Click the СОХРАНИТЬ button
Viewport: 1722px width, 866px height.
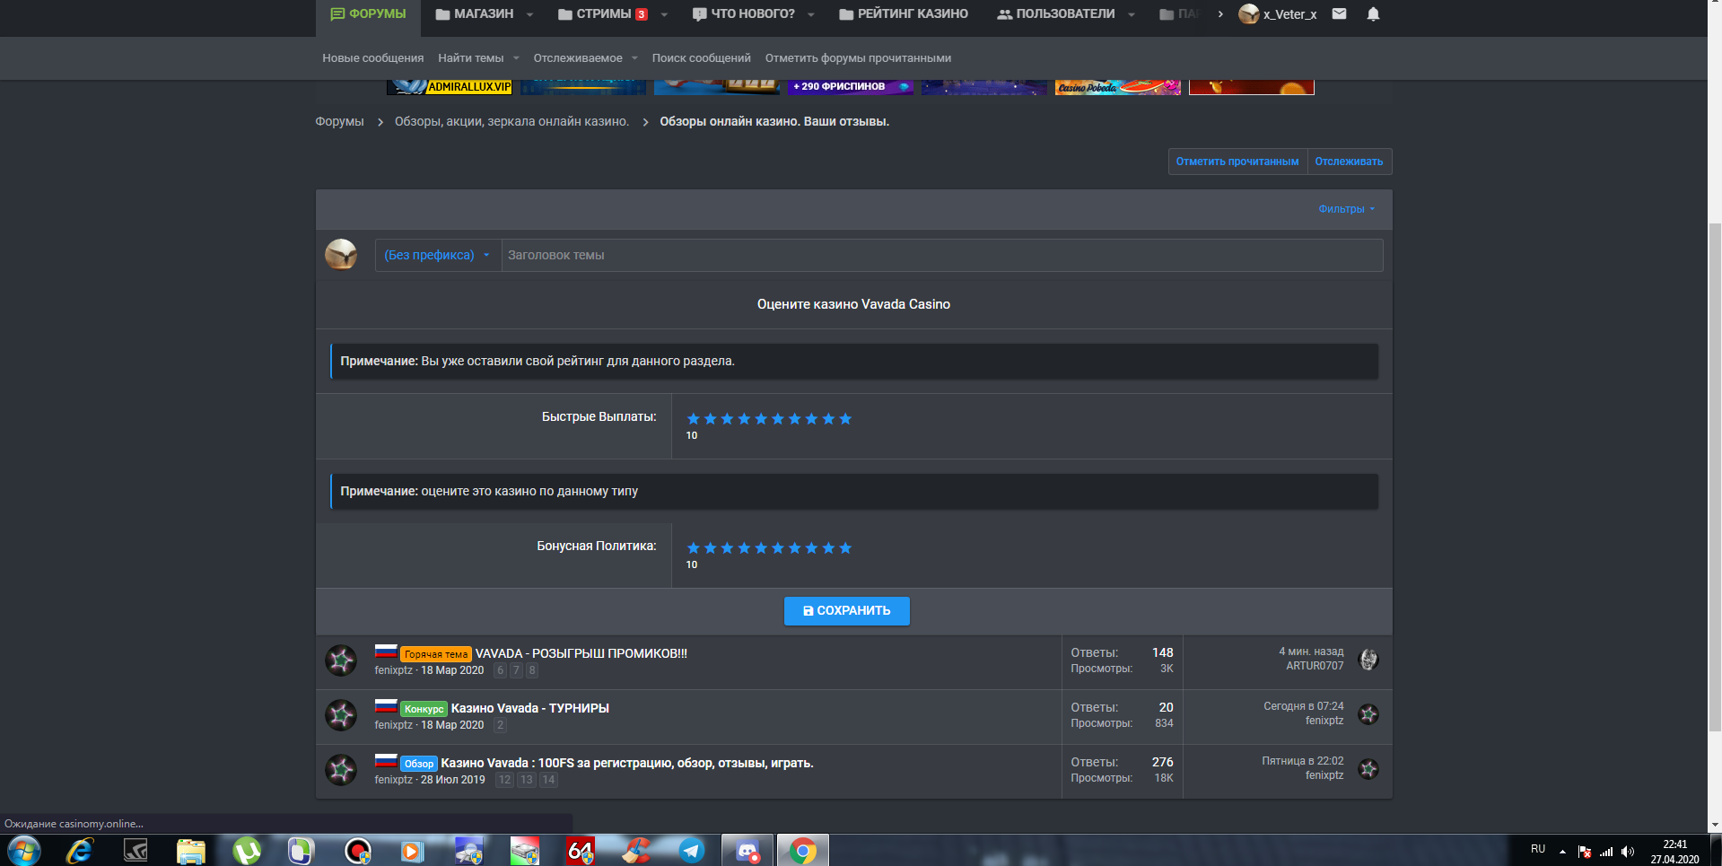tap(846, 611)
